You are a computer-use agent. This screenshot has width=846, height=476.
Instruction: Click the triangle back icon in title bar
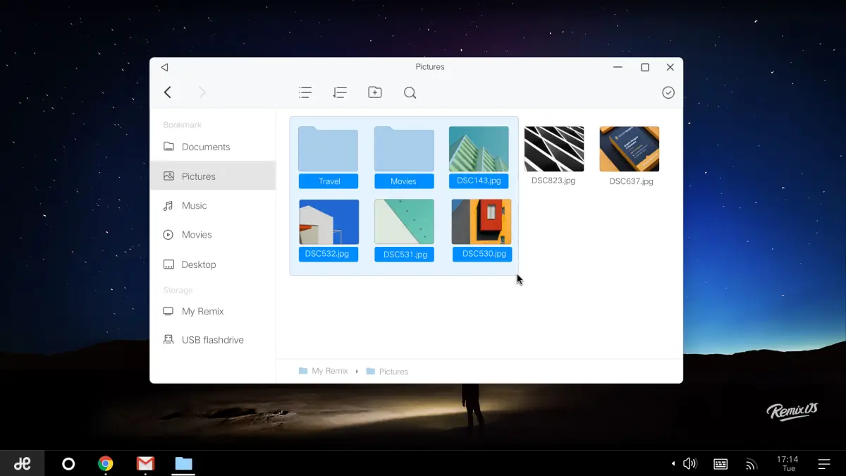164,68
